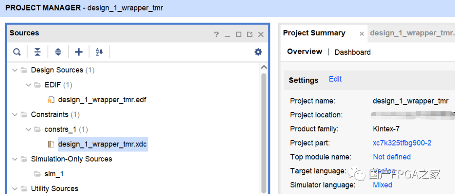The height and width of the screenshot is (194, 455).
Task: Click the search icon in Sources panel
Action: point(17,52)
